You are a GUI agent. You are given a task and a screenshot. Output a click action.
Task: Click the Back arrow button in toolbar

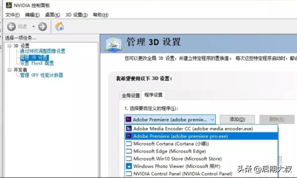pos(11,27)
